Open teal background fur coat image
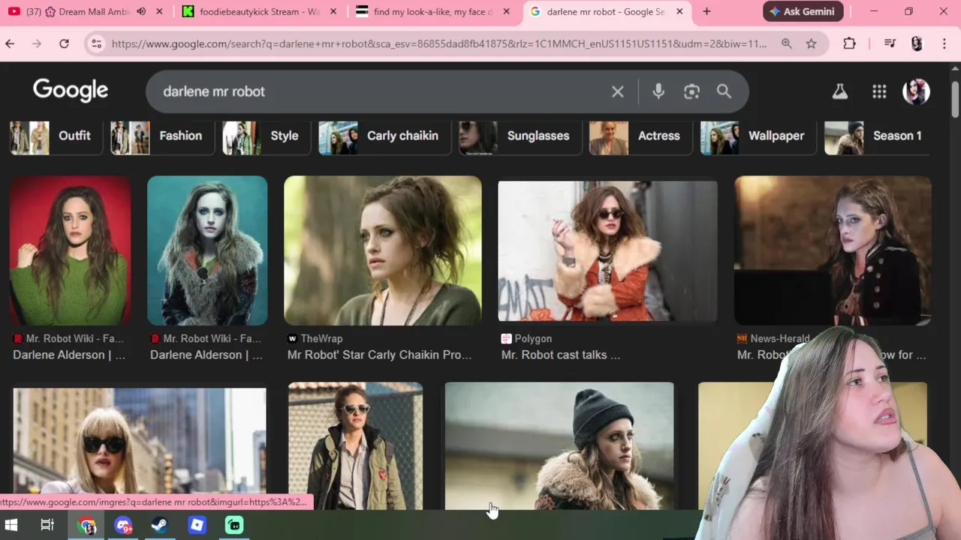 click(207, 250)
